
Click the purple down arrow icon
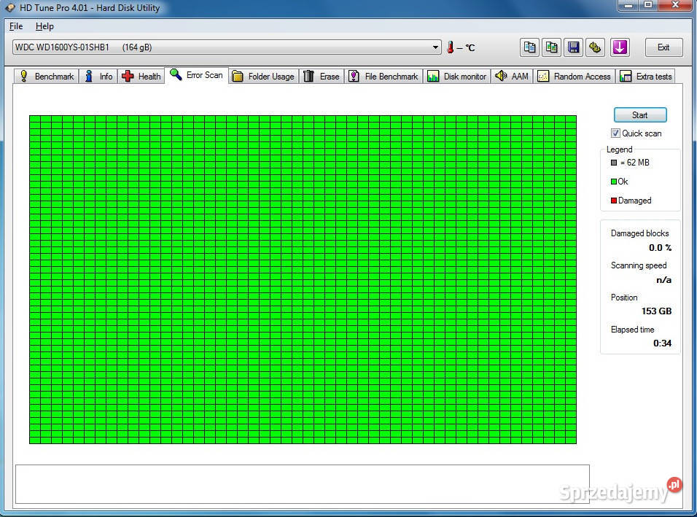620,47
